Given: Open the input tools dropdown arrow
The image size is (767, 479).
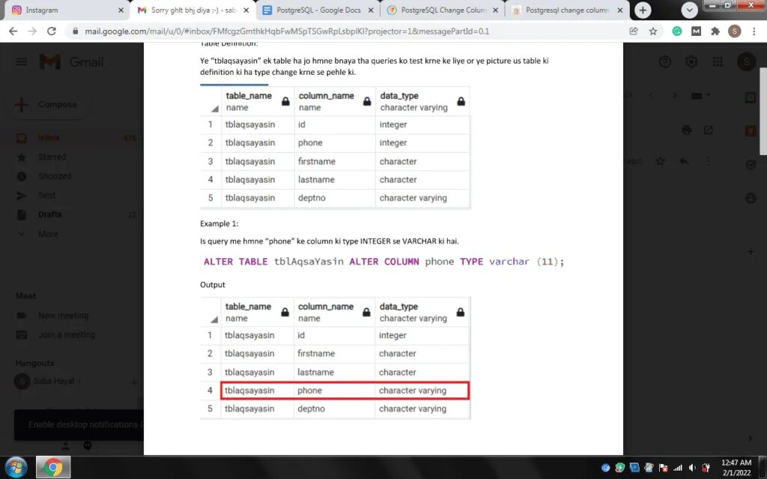Looking at the screenshot, I should [x=709, y=96].
